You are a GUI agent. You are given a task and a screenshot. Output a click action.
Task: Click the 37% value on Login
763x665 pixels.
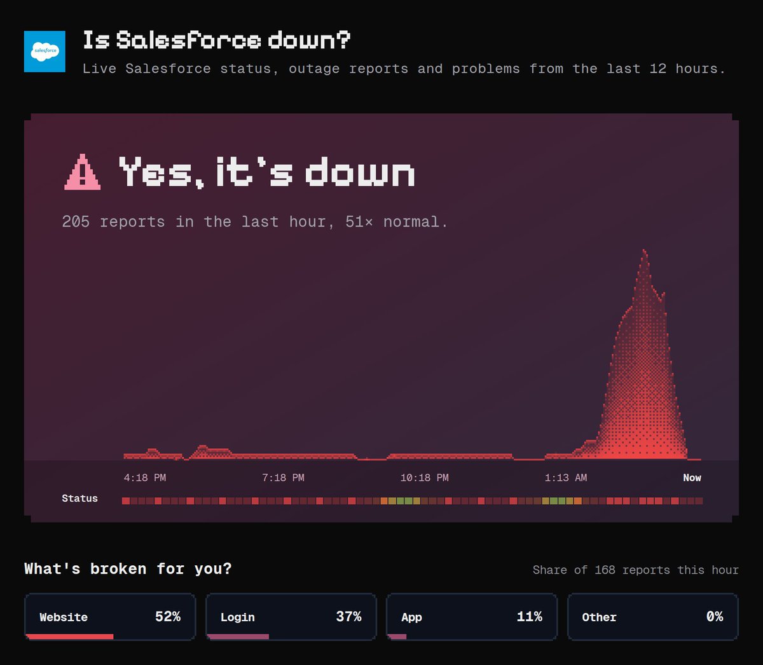[x=348, y=617]
